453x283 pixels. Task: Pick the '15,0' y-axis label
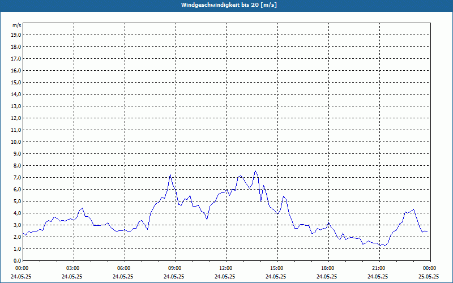[16, 82]
